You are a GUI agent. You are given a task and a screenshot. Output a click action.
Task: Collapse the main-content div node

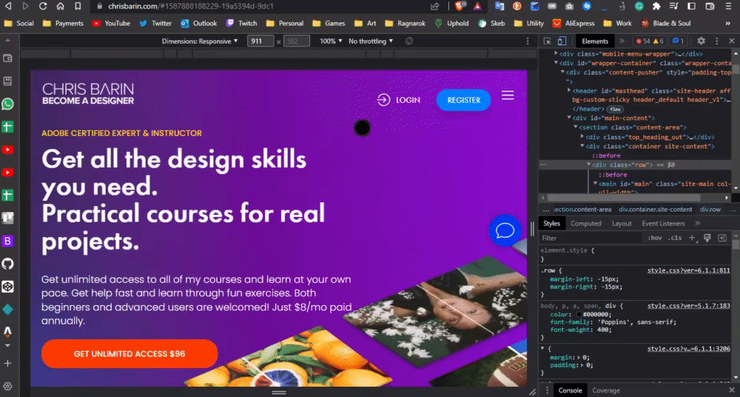click(568, 118)
